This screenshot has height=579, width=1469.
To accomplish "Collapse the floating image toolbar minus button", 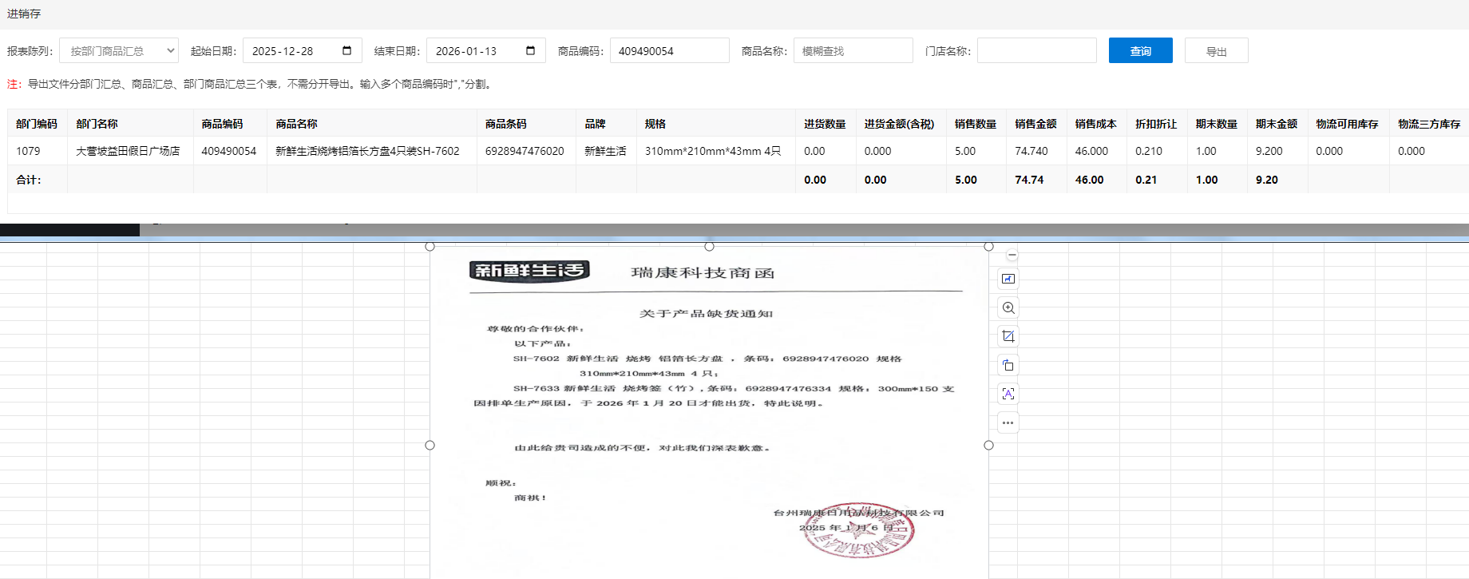I will (x=1012, y=255).
